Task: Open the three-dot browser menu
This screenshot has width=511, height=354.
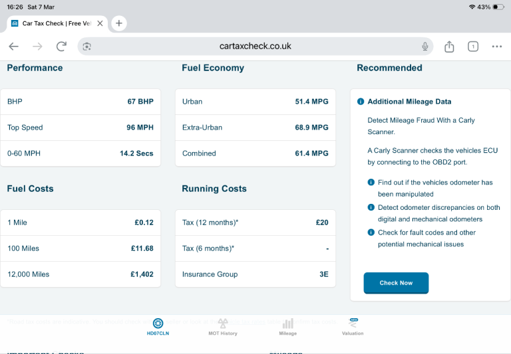Action: coord(496,46)
